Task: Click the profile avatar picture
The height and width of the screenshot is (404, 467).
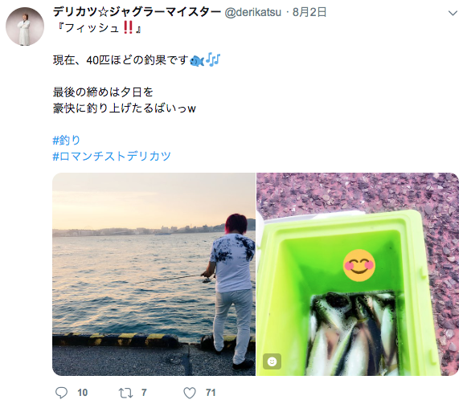Action: click(25, 27)
